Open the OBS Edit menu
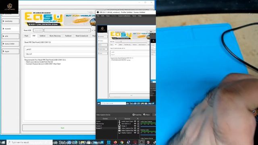258x145 pixels. [103, 16]
